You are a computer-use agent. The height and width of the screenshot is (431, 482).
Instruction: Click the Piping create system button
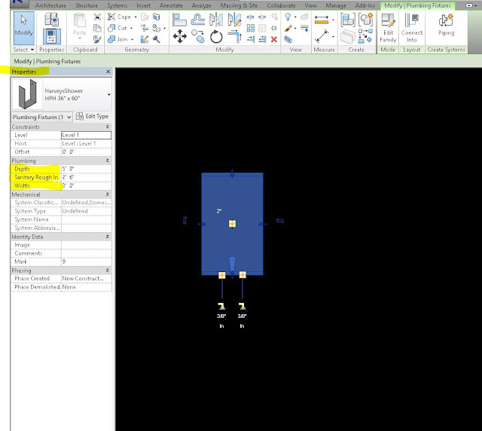[446, 25]
